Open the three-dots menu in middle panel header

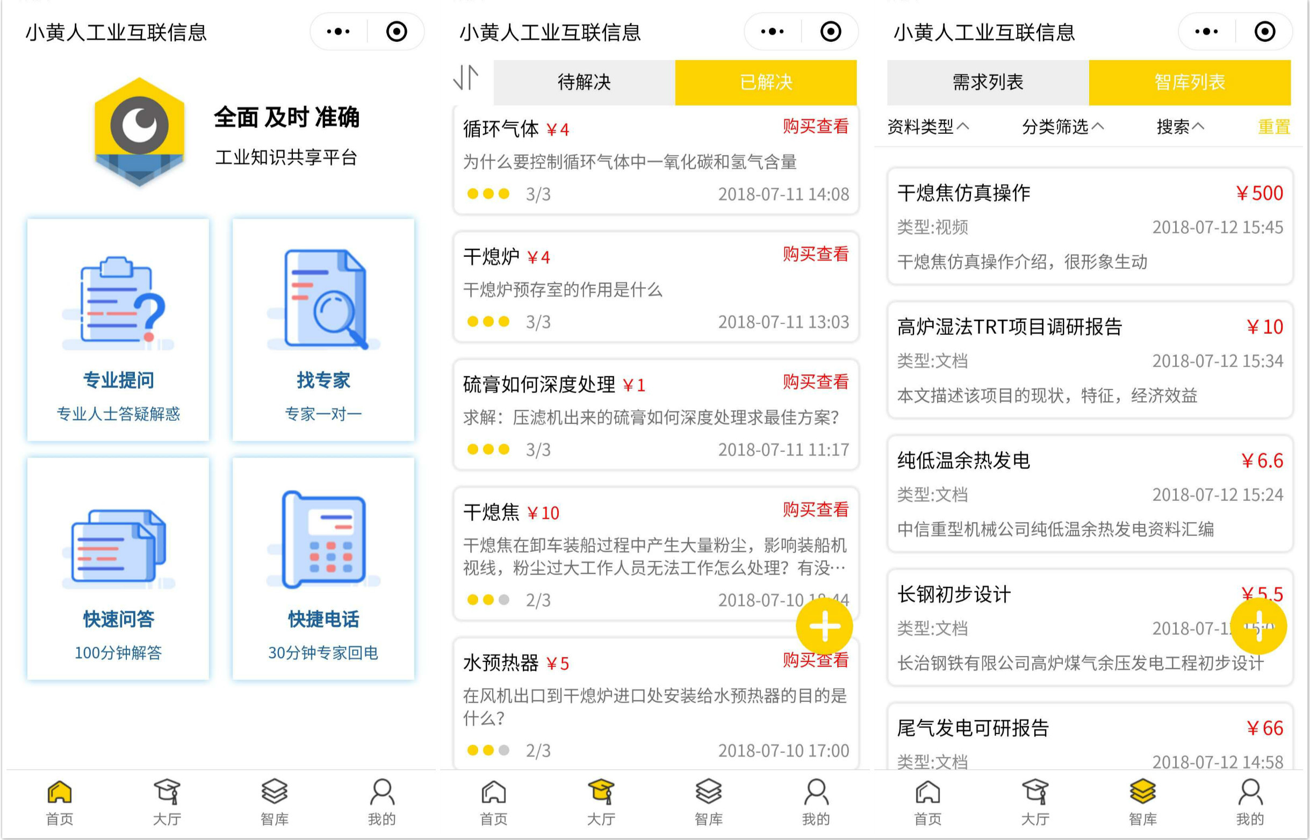(772, 32)
